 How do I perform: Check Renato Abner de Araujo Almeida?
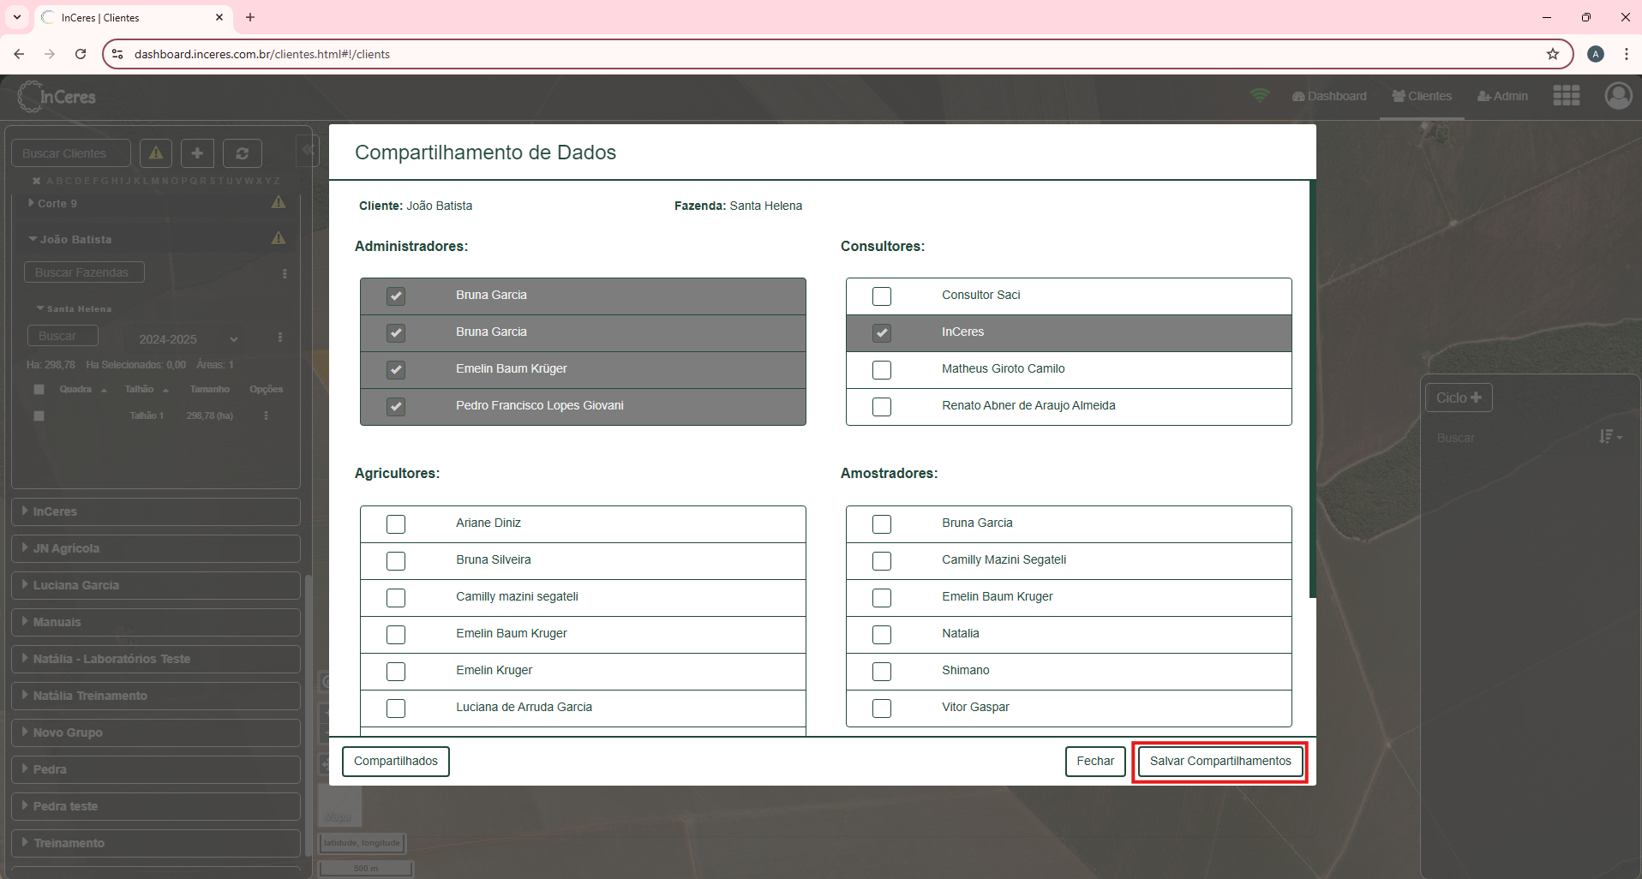(882, 407)
